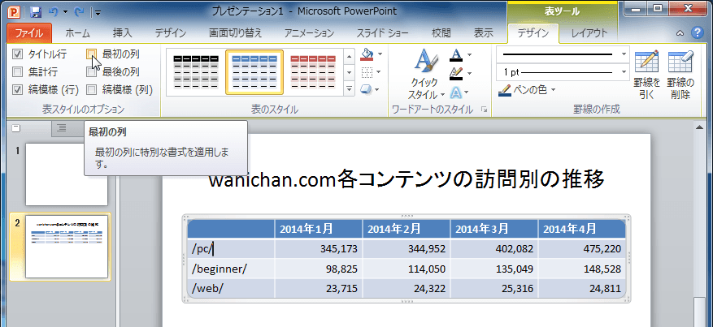Open the Customize Quick Access Toolbar dropdown
Screen dimensions: 713x327
(98, 13)
